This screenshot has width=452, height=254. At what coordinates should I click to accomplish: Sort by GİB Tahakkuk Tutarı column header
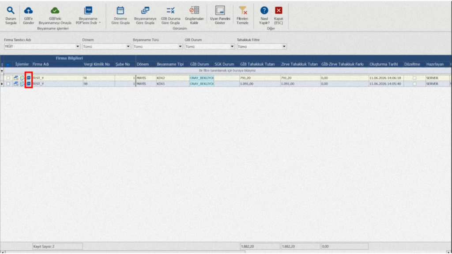click(257, 64)
